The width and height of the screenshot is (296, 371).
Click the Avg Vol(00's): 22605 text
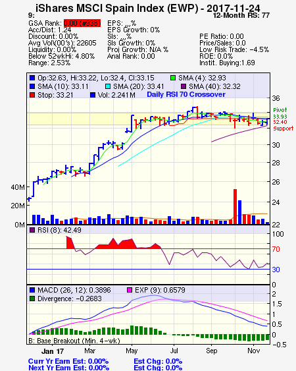[62, 43]
